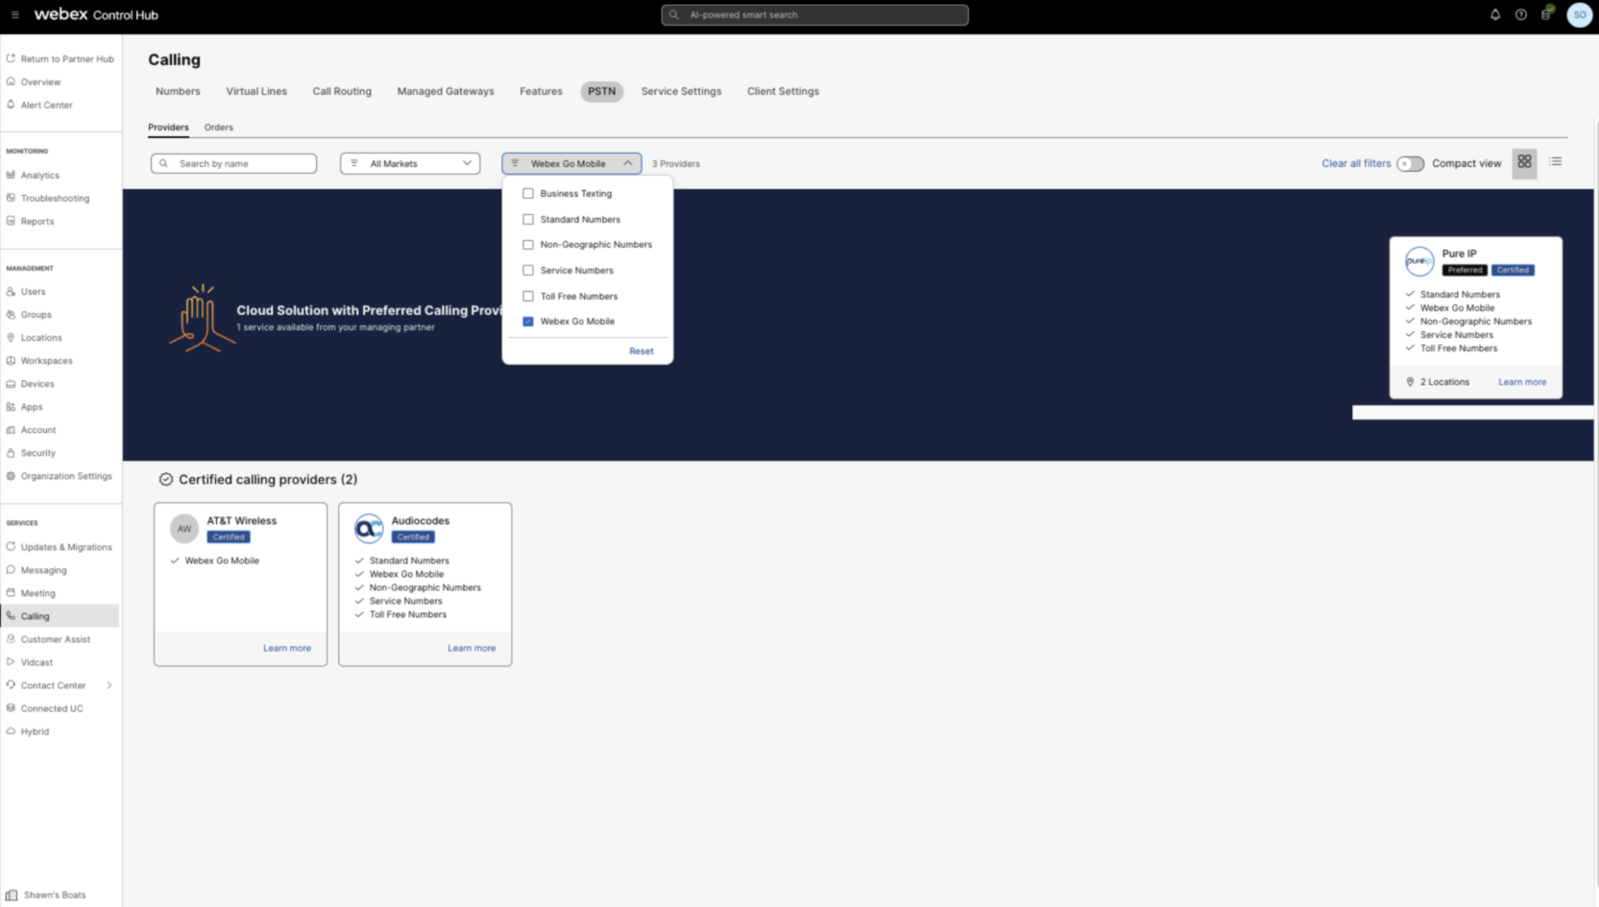
Task: Check the Toll Free Numbers filter
Action: [x=528, y=296]
